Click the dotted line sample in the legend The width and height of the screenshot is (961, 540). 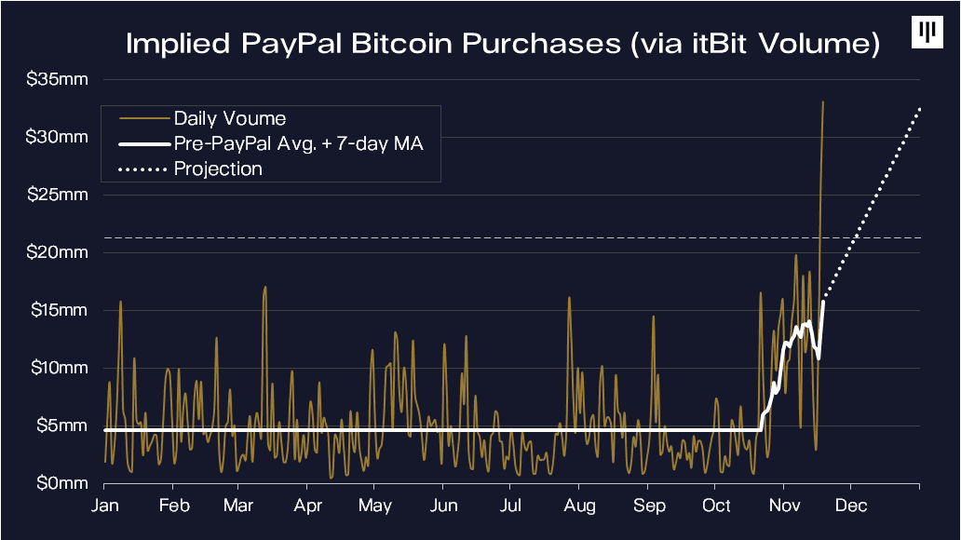(x=142, y=169)
